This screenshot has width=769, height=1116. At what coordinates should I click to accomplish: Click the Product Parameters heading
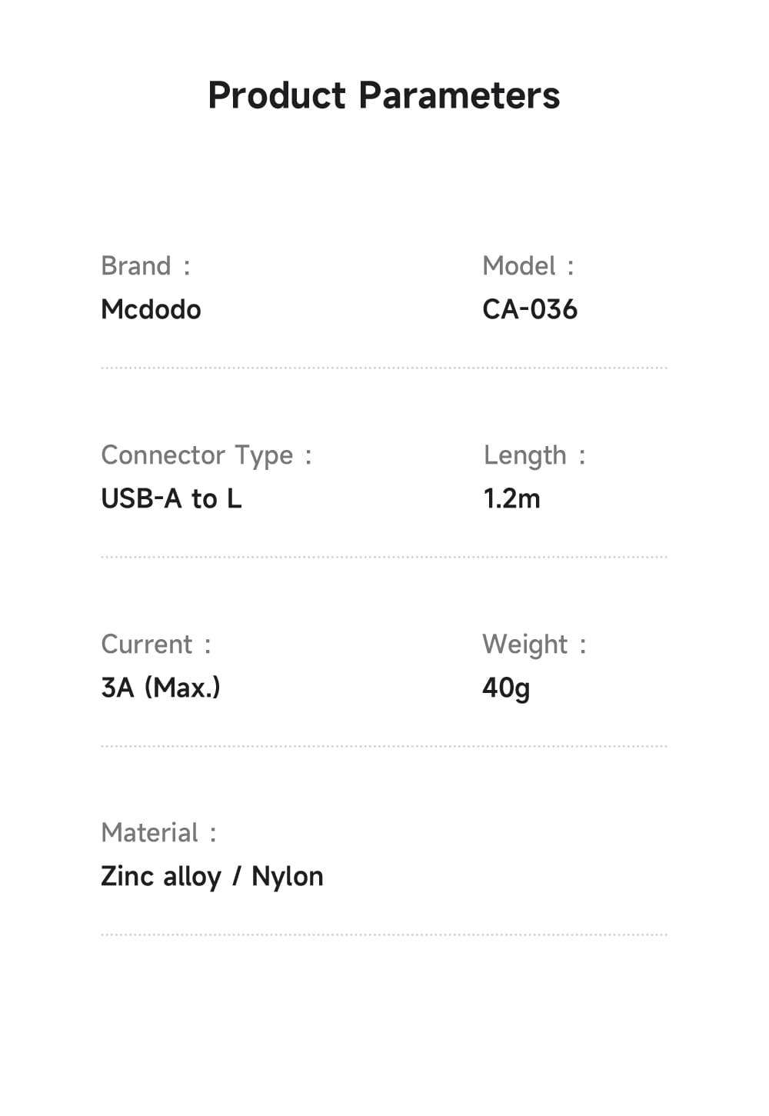click(x=384, y=96)
